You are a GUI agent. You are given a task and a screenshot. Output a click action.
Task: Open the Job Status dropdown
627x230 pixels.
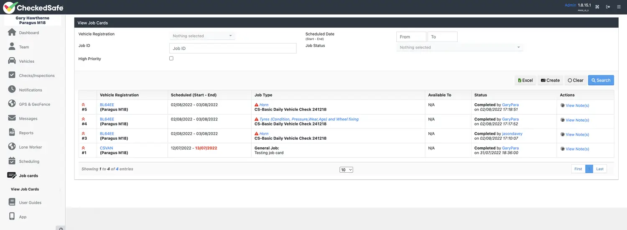click(x=459, y=48)
